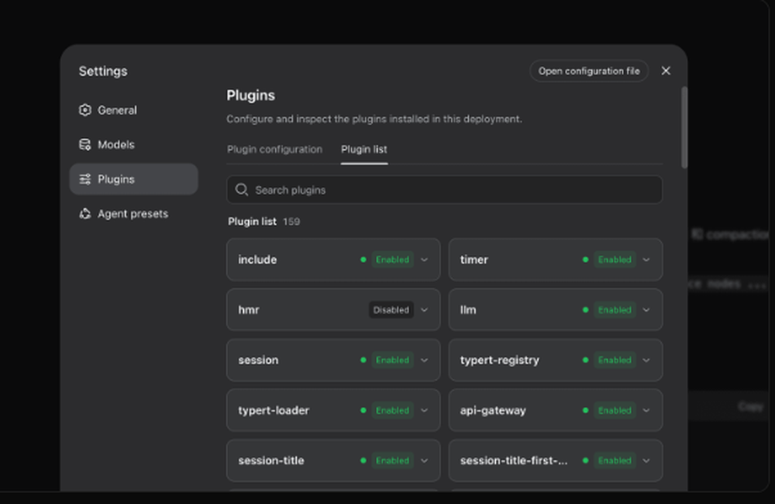
Task: Click the hmr plugin name
Action: [249, 310]
